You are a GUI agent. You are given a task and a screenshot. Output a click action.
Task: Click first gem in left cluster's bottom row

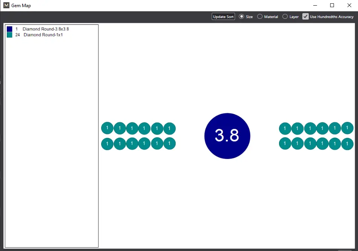(x=107, y=144)
